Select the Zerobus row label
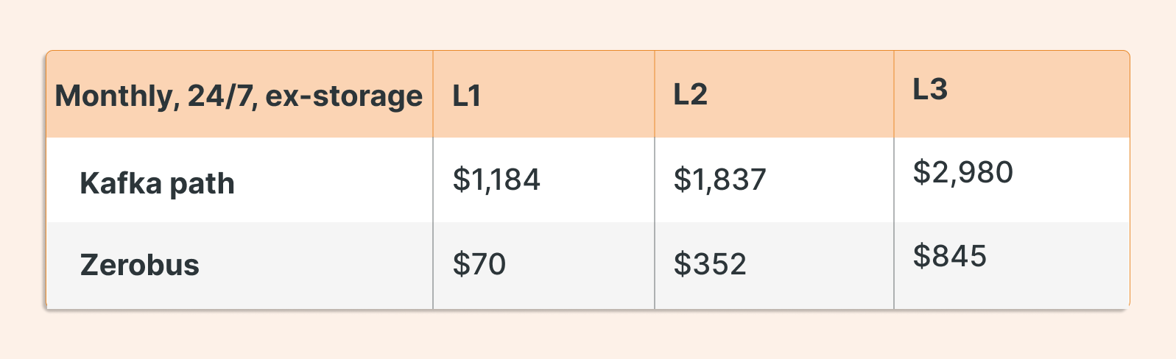Viewport: 1176px width, 359px height. (x=139, y=265)
